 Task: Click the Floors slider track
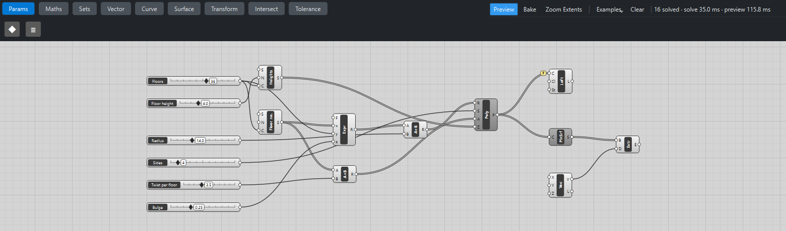tap(203, 80)
